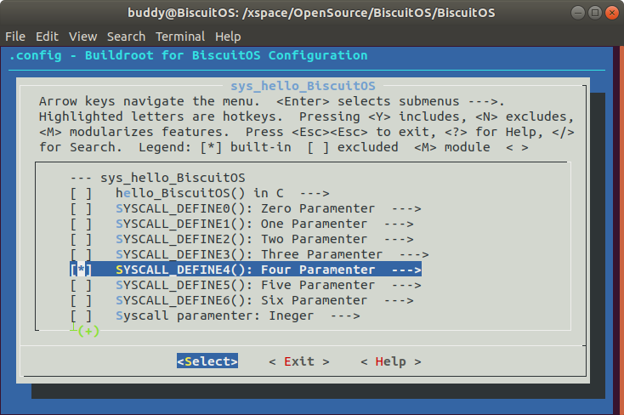Open the Help menu

coord(228,37)
